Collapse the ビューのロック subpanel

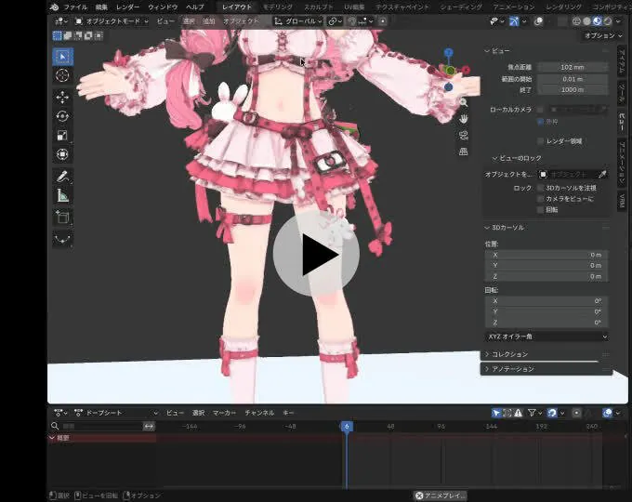[495, 158]
